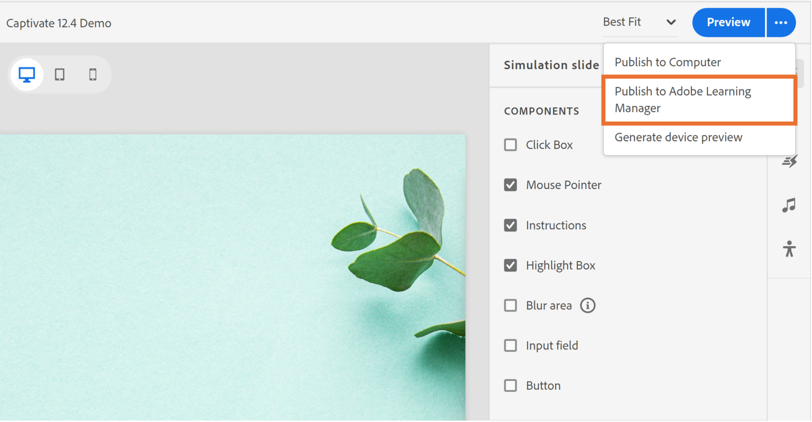Choose Generate device preview
Viewport: 812px width, 422px height.
point(678,137)
